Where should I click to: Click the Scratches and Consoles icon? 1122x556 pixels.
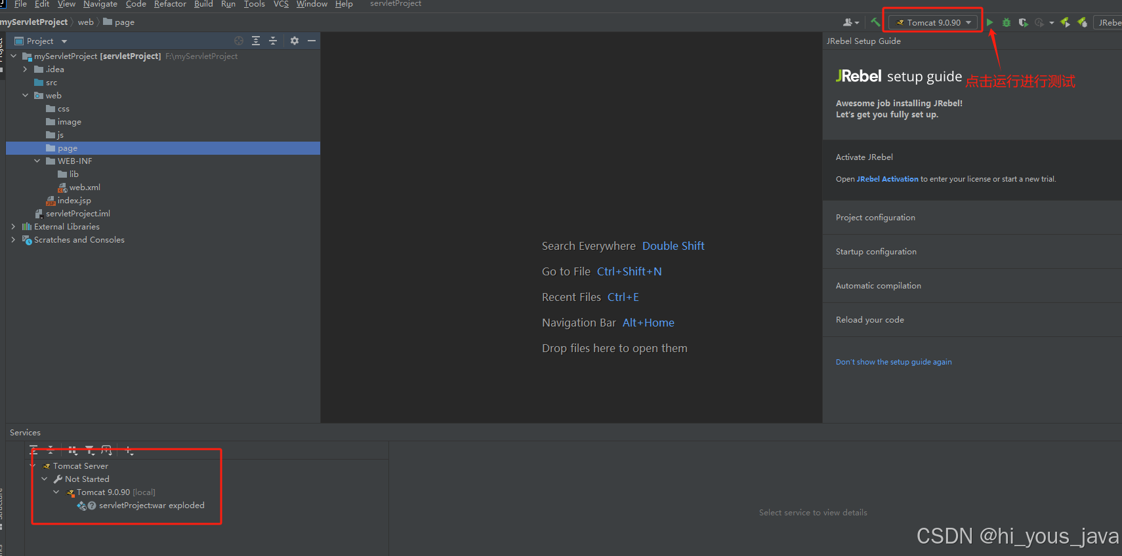[27, 240]
